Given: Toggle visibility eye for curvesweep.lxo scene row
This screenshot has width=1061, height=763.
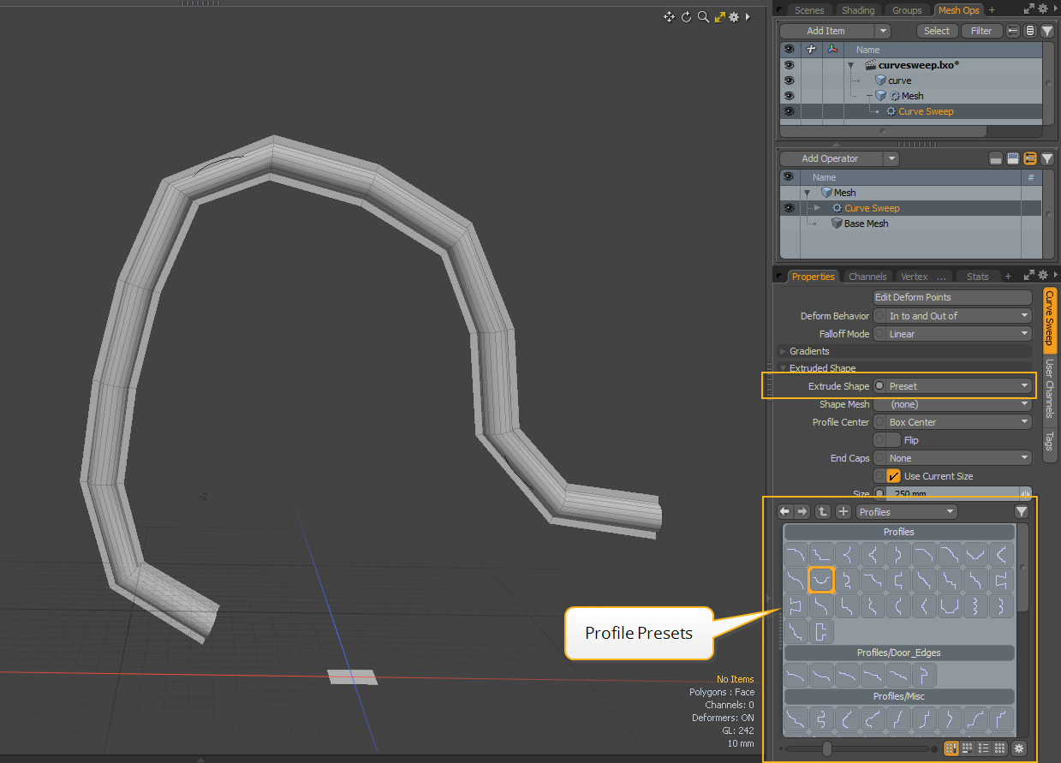Looking at the screenshot, I should (x=789, y=65).
